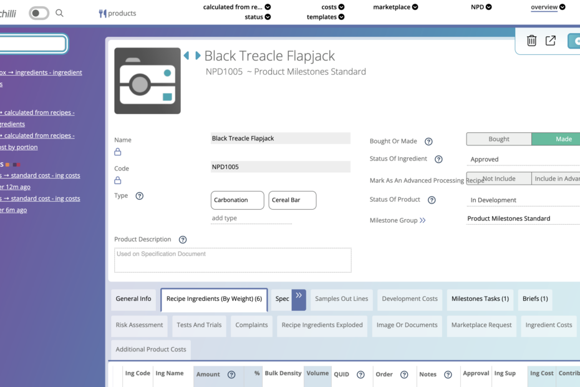
Task: Remove the Cereal Bar type tag
Action: (292, 200)
